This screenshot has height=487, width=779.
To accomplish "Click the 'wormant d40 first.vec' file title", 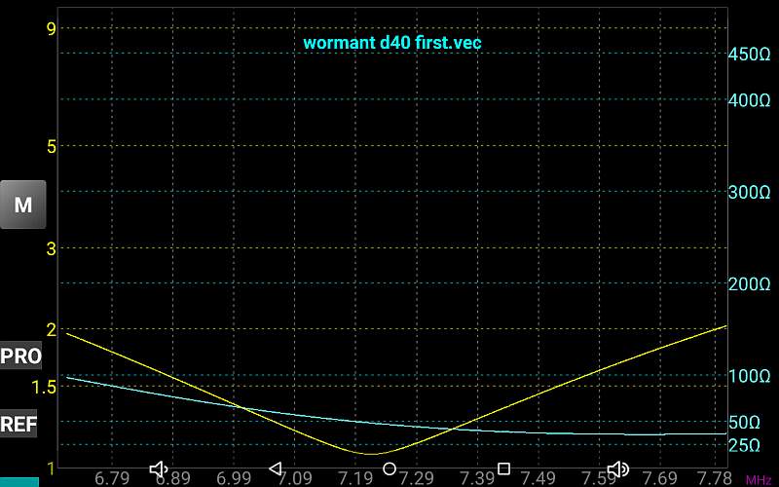I will (392, 43).
